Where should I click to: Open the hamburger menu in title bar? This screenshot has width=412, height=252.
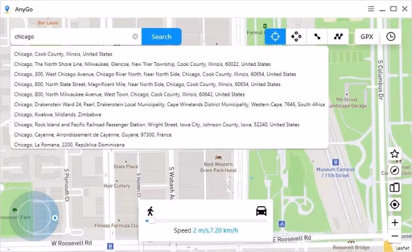[371, 8]
